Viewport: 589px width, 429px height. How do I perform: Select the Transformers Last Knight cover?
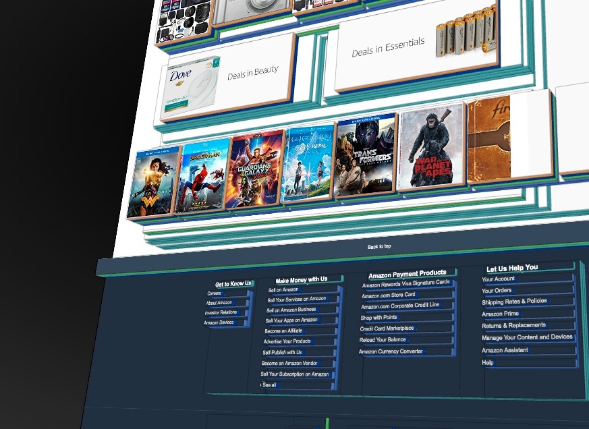(x=365, y=154)
